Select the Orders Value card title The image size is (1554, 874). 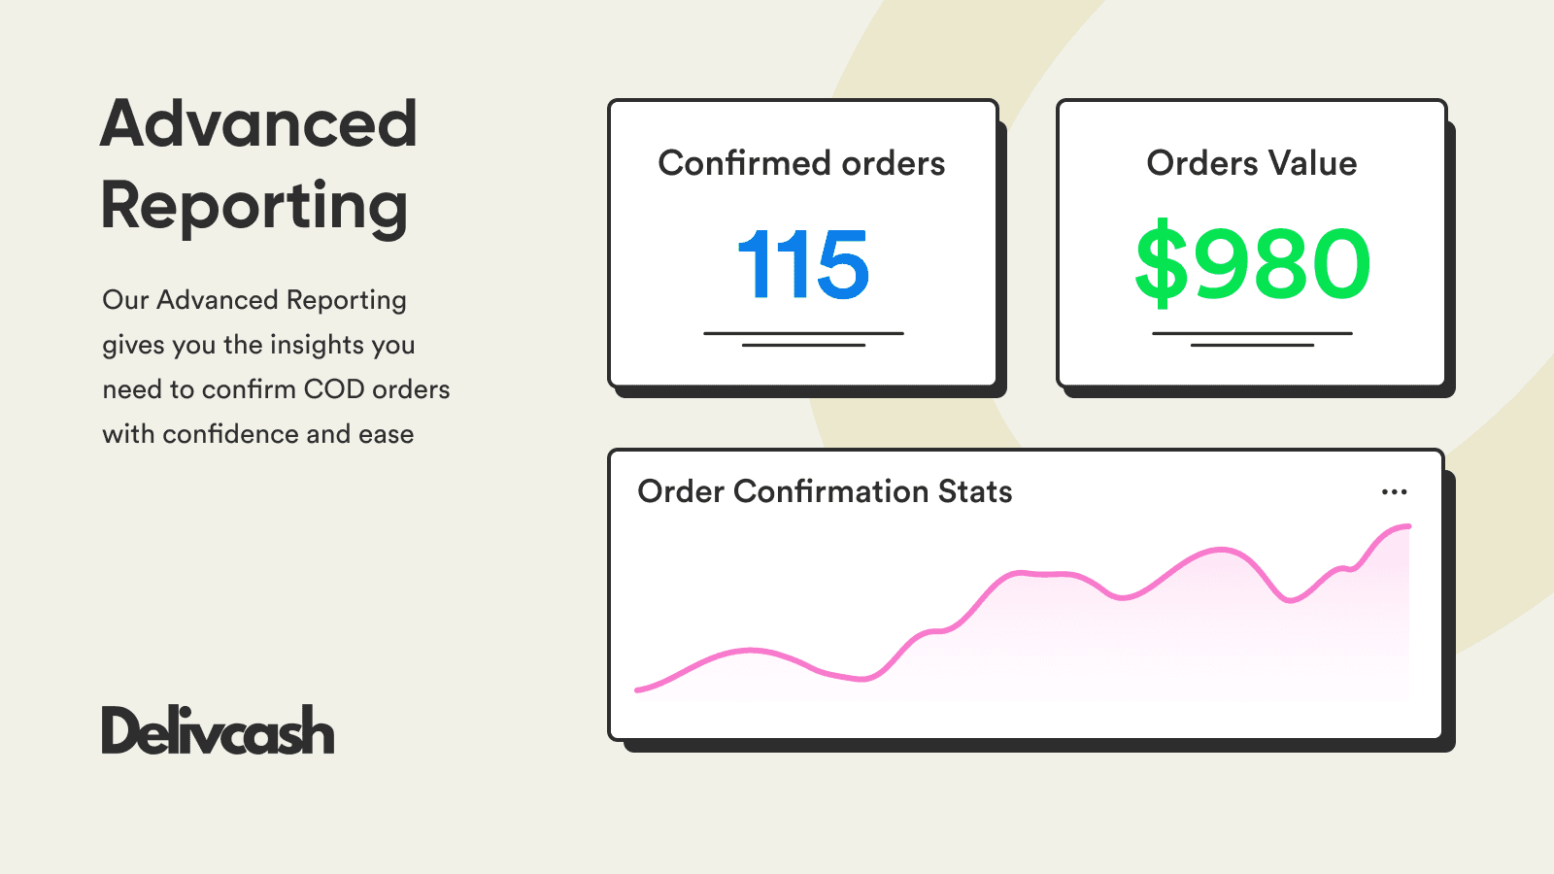click(1251, 163)
